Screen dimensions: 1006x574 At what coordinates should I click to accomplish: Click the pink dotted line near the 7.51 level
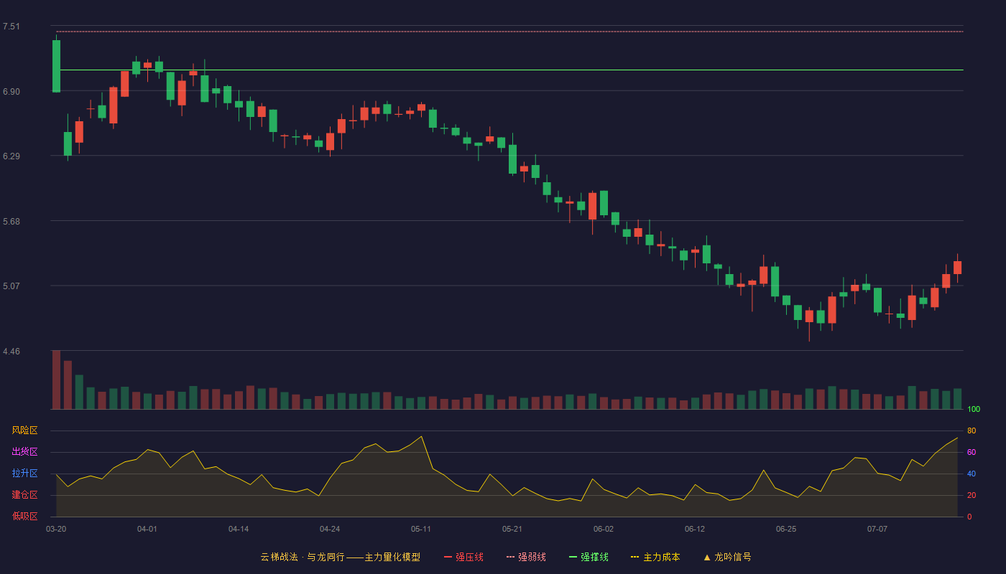pyautogui.click(x=509, y=32)
